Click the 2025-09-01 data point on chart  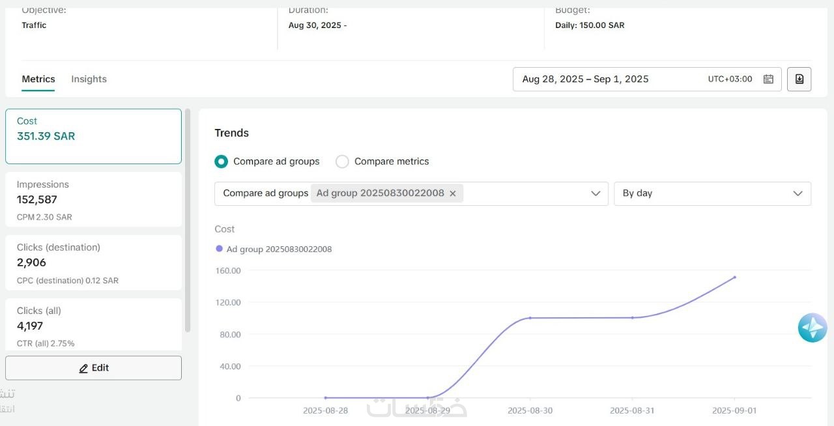click(735, 277)
